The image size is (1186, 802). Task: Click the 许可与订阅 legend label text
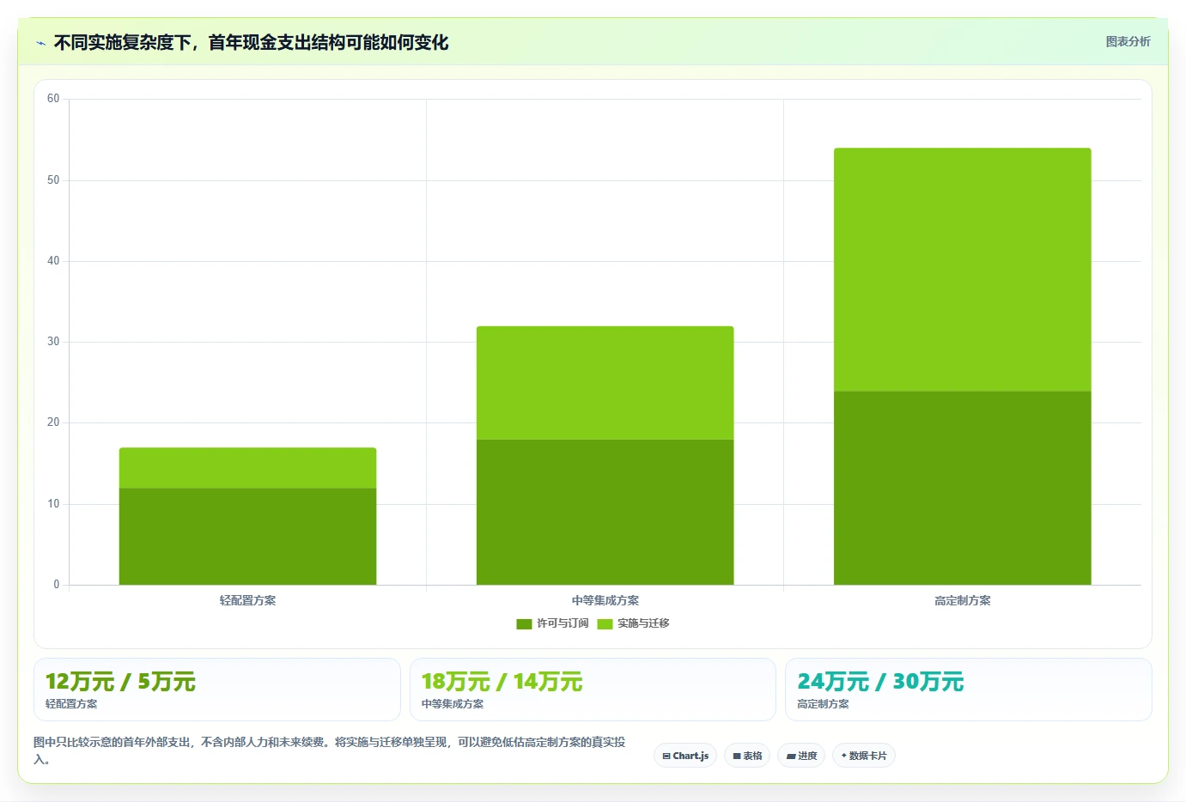tap(563, 623)
